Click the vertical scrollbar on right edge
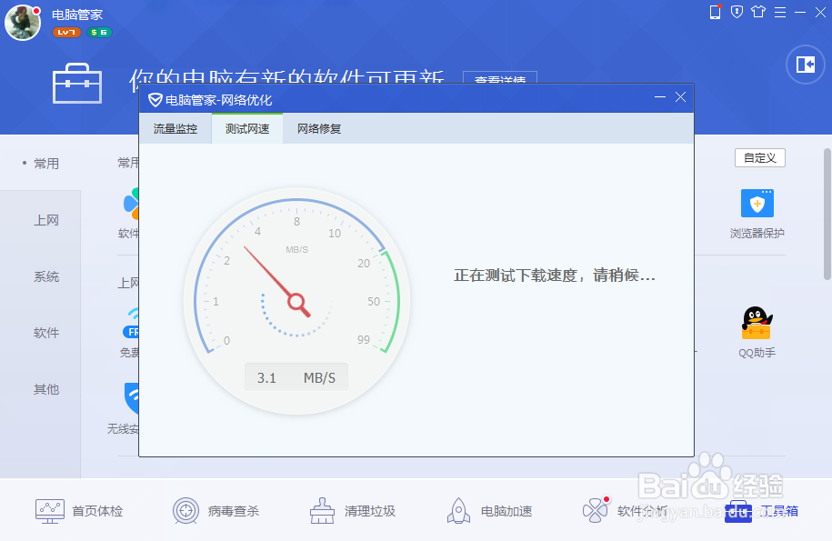 pos(827,213)
